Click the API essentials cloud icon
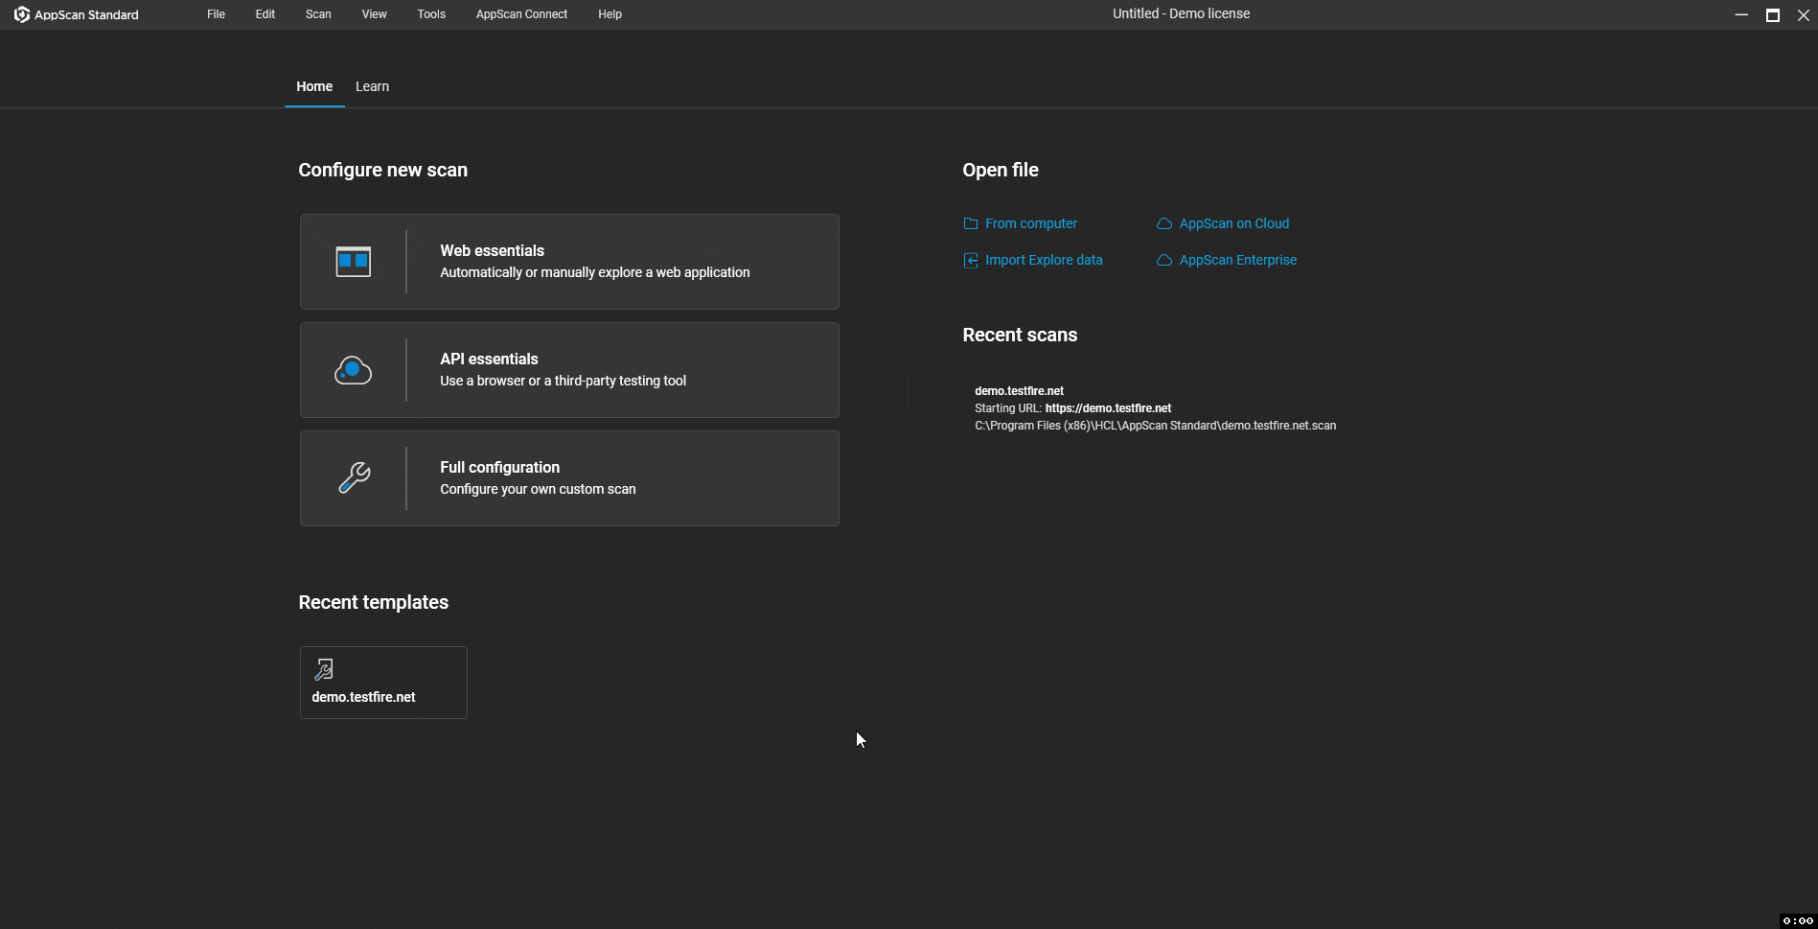 (x=353, y=370)
